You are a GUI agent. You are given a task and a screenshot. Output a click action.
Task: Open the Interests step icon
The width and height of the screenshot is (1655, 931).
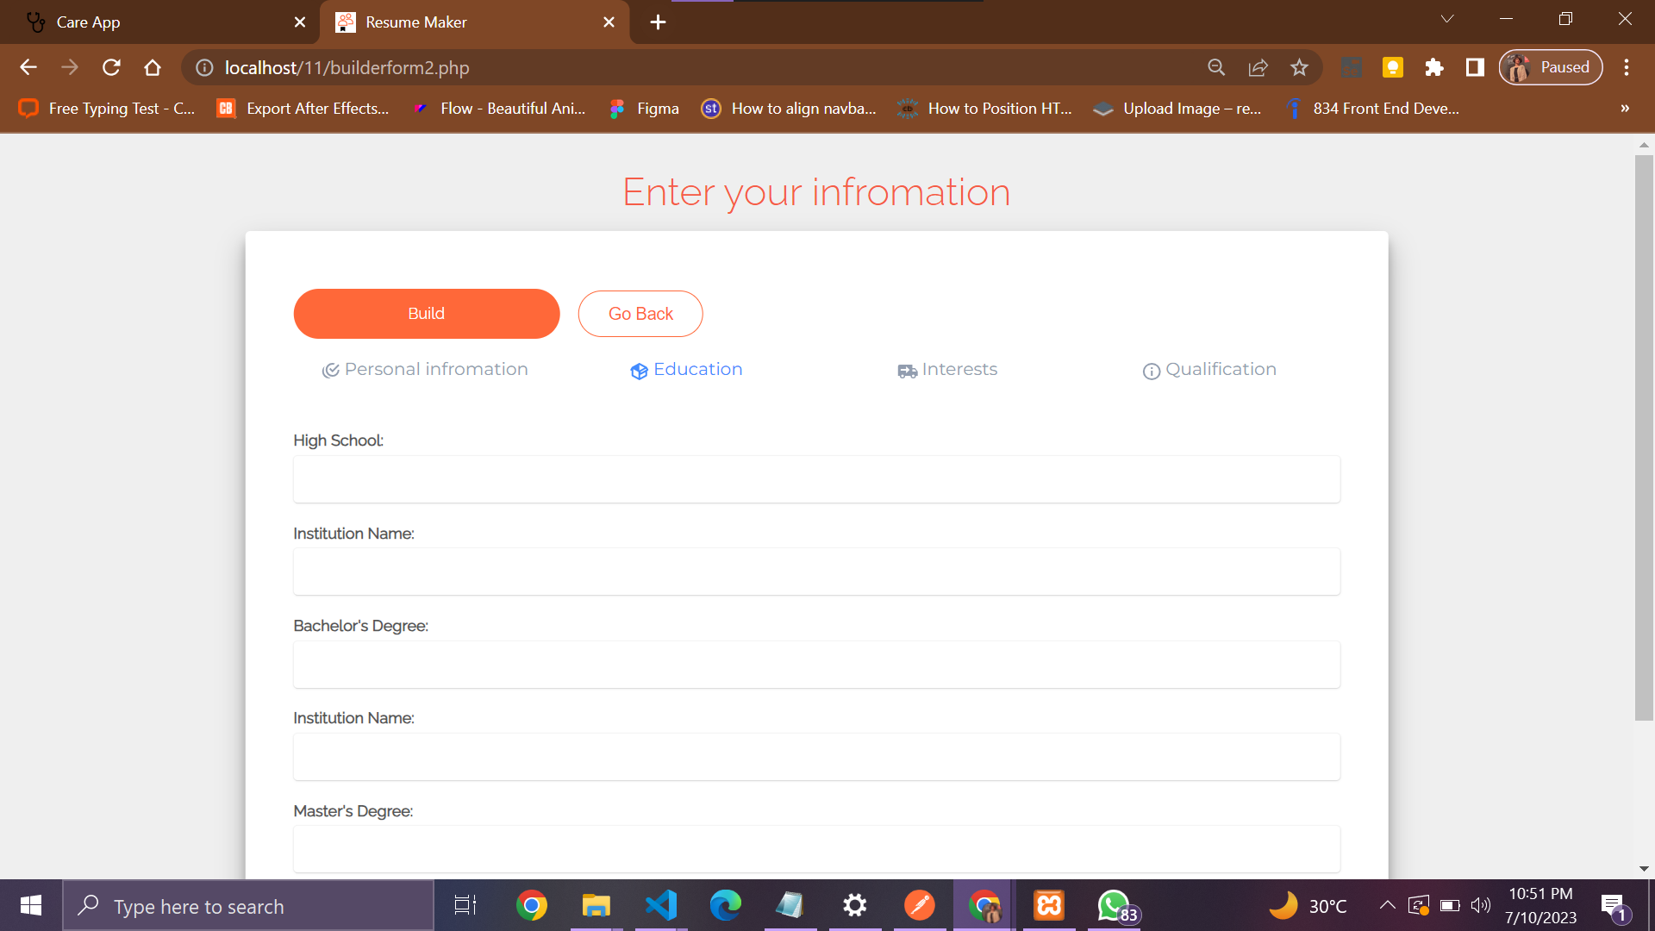(x=907, y=371)
